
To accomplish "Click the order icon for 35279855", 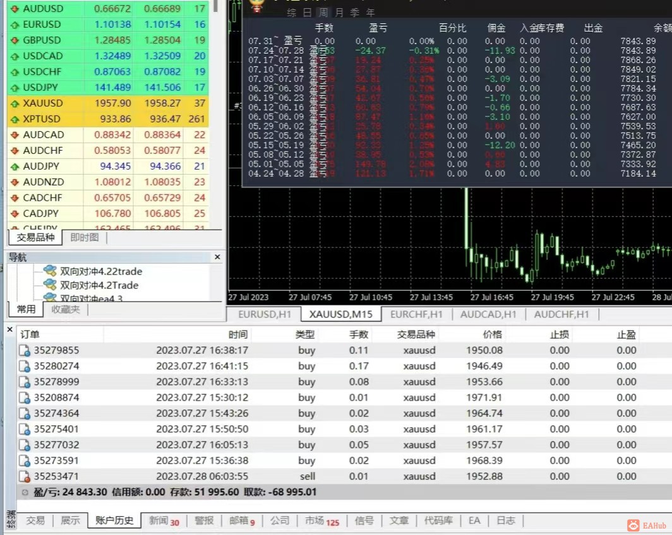I will click(x=25, y=351).
